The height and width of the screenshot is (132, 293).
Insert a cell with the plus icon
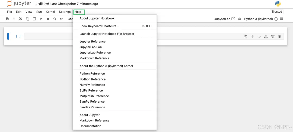click(x=14, y=19)
